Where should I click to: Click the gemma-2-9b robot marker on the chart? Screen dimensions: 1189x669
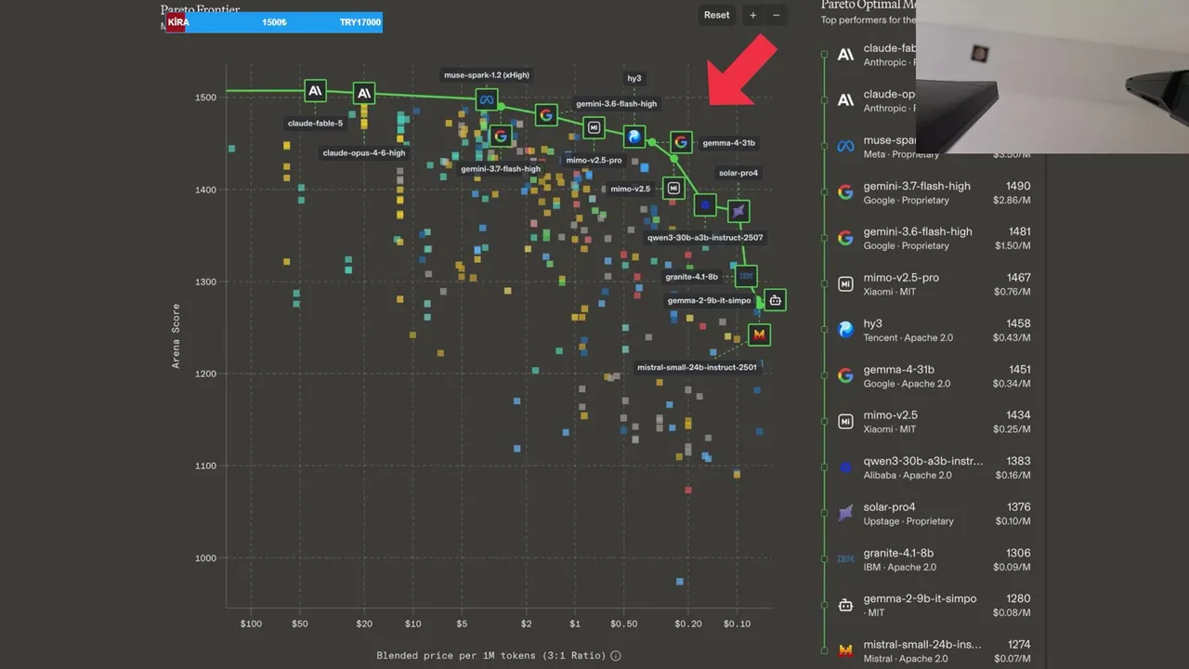(x=776, y=299)
